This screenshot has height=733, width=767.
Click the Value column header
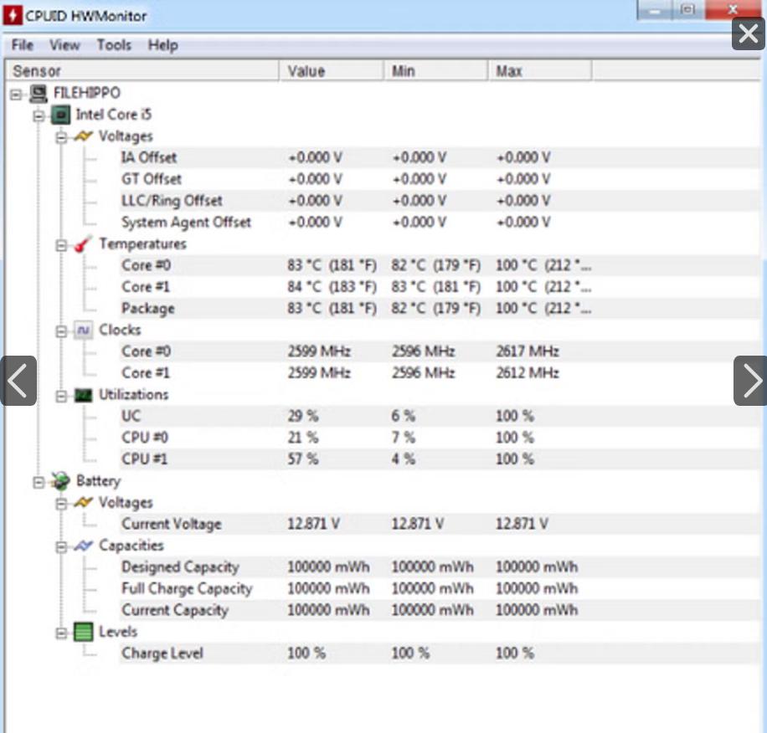(331, 71)
